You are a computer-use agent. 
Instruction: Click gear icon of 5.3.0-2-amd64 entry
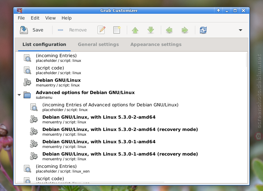click(x=34, y=119)
